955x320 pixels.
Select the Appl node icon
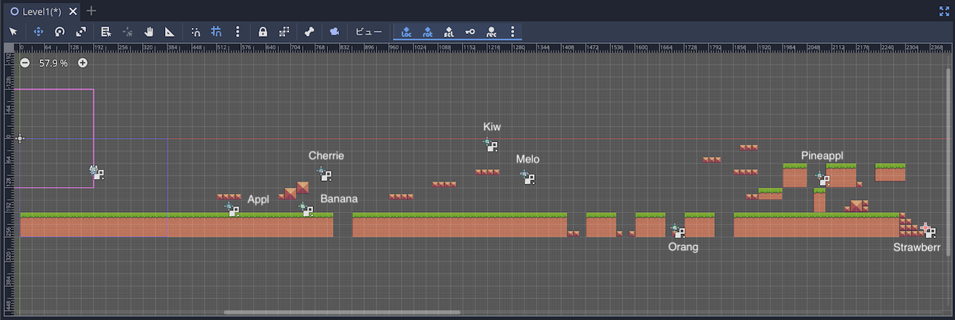click(233, 209)
